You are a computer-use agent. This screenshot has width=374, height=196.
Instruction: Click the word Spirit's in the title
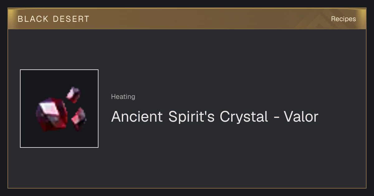click(x=191, y=117)
